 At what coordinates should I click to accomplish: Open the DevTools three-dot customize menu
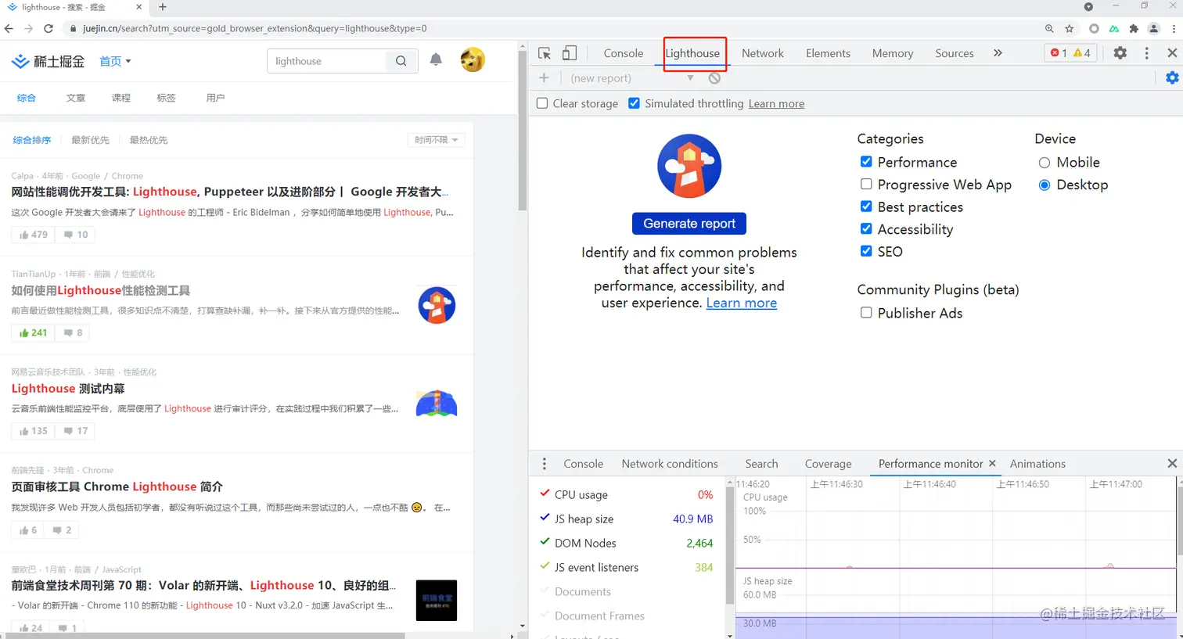click(x=1147, y=53)
